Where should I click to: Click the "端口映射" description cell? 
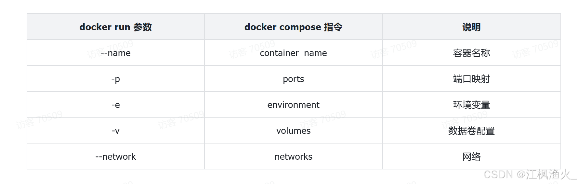pyautogui.click(x=471, y=79)
